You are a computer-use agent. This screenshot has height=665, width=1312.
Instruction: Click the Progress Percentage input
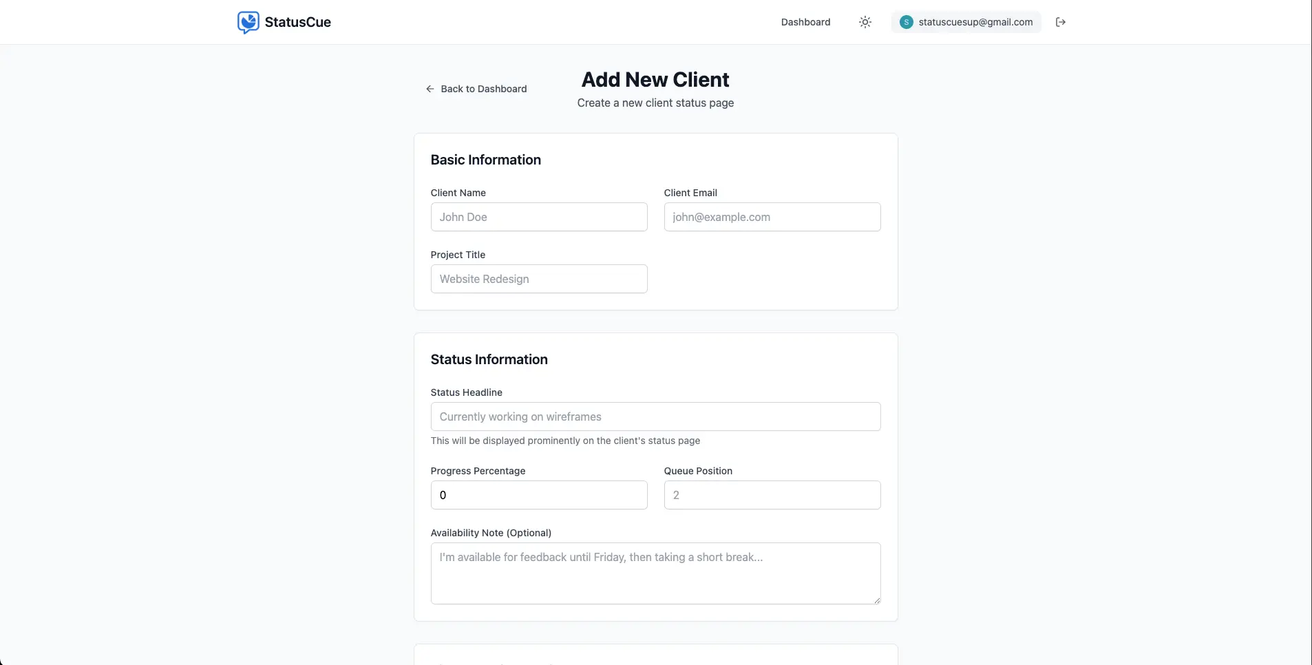tap(539, 495)
